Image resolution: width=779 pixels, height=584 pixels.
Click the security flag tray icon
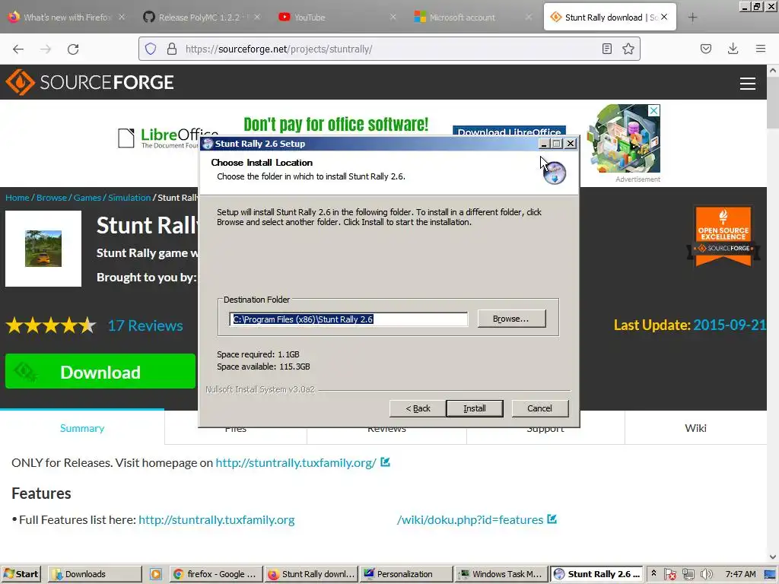669,574
